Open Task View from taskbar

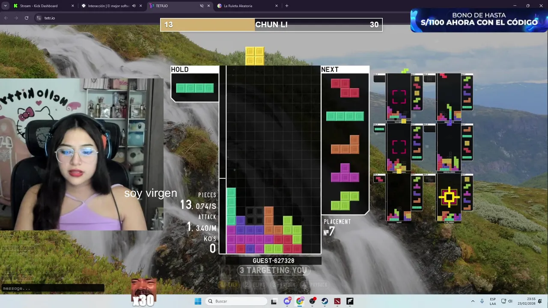tap(274, 301)
